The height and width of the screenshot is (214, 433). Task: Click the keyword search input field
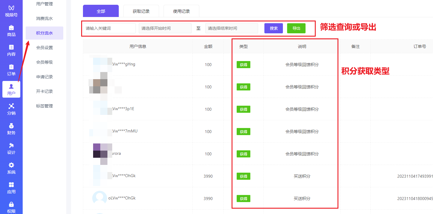click(x=109, y=28)
